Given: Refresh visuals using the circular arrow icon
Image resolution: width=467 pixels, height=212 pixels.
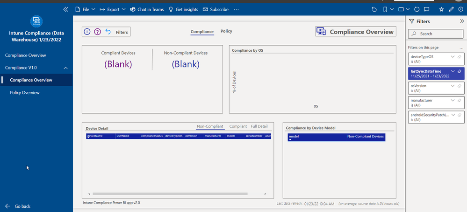Looking at the screenshot, I should pos(417,9).
